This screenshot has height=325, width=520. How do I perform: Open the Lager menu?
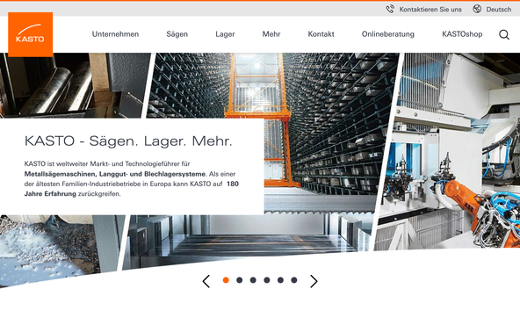[225, 34]
